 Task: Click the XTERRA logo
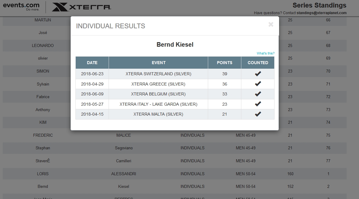(81, 7)
